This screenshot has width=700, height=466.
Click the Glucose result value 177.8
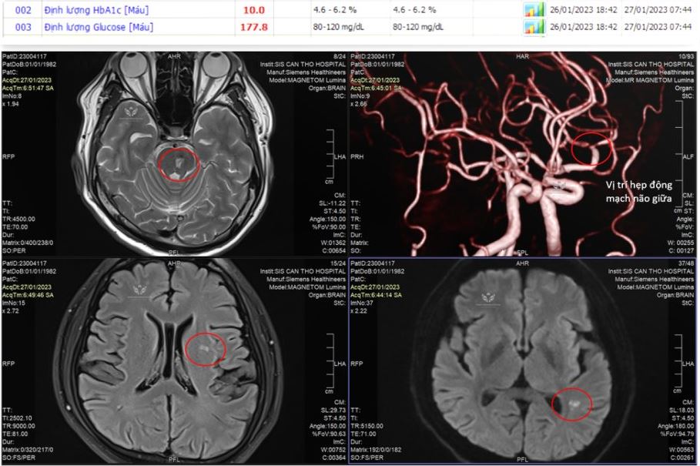[253, 27]
